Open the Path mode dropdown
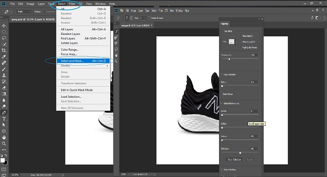 tap(24, 12)
